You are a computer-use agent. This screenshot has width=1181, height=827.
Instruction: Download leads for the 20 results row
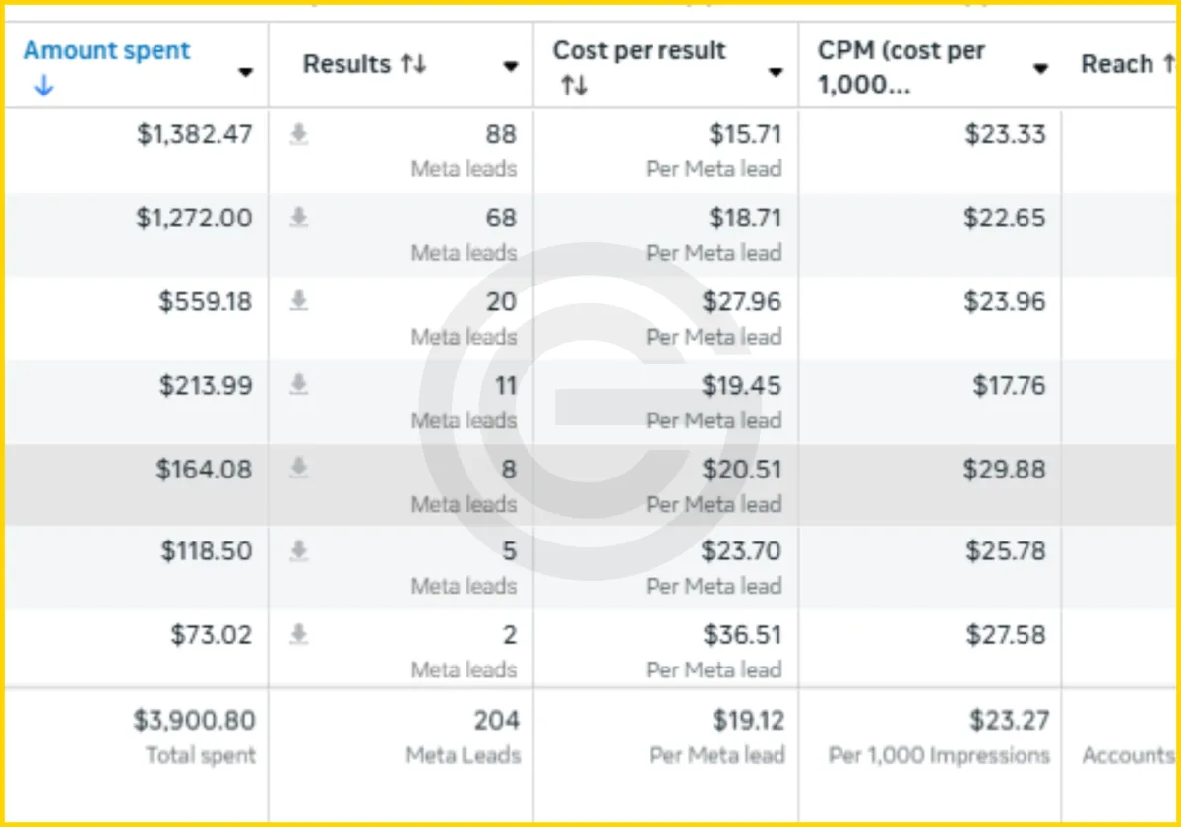coord(299,302)
